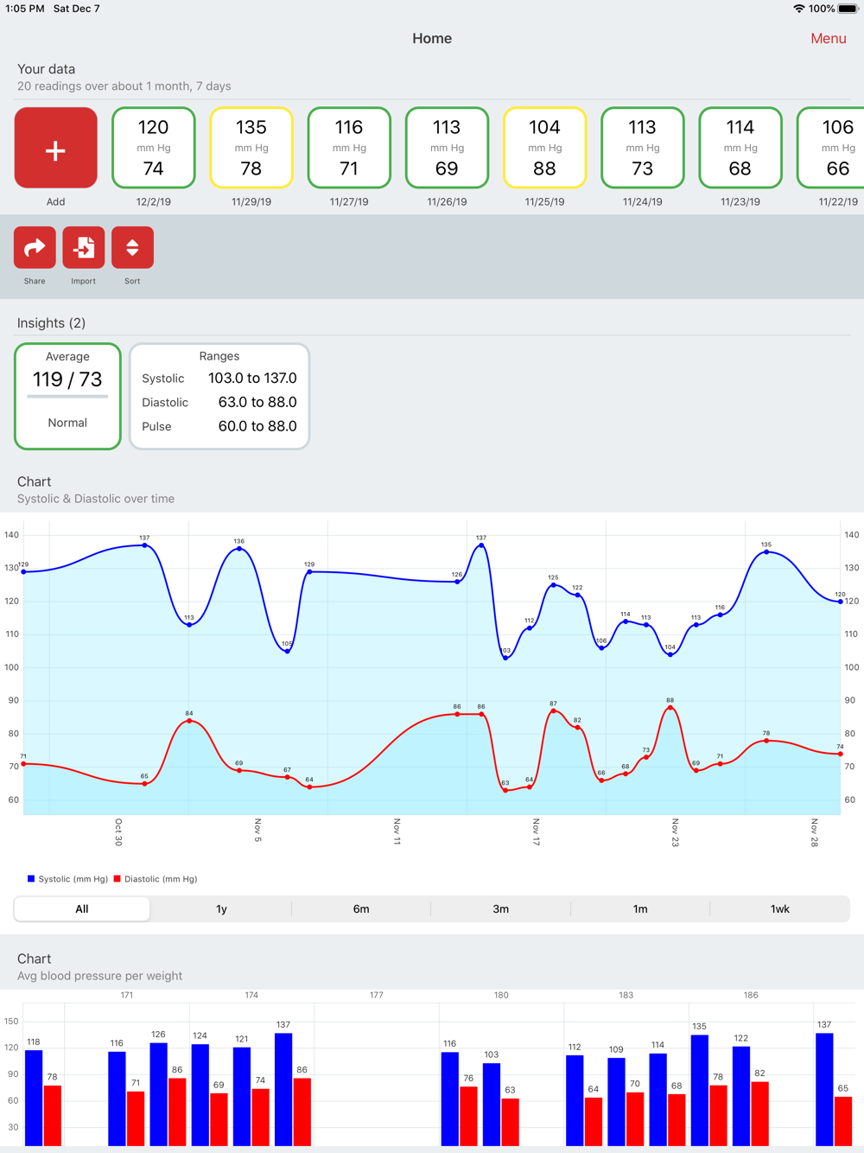Tap the 'Your data' heading
The height and width of the screenshot is (1153, 864).
click(46, 69)
